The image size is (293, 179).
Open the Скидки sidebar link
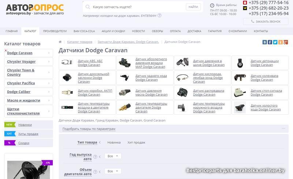tap(24, 143)
